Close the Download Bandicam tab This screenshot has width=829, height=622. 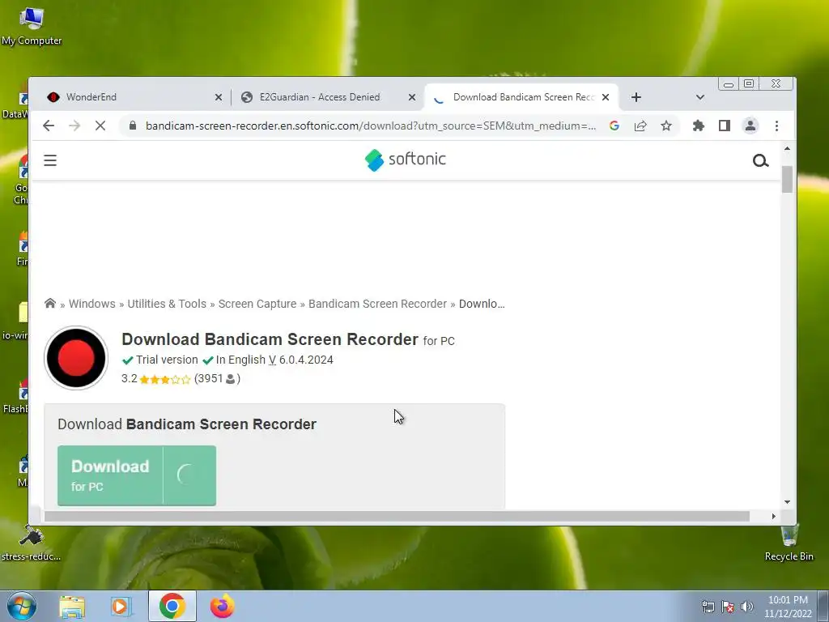click(x=606, y=97)
